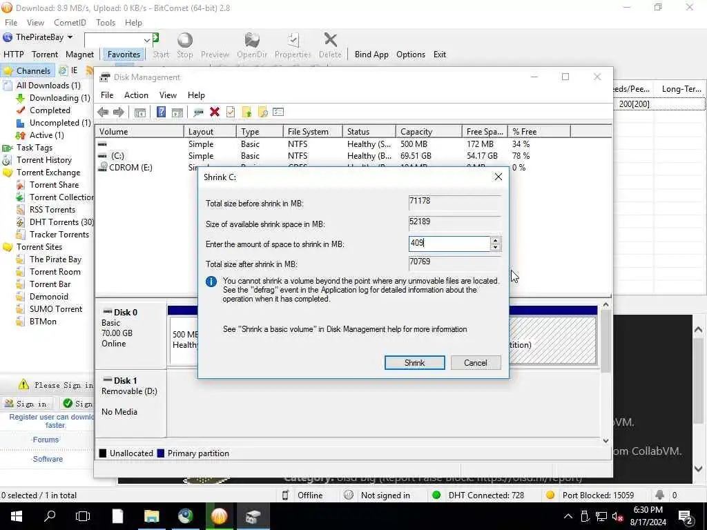Click Options in BitComet toolbar
The image size is (707, 530).
coord(411,55)
